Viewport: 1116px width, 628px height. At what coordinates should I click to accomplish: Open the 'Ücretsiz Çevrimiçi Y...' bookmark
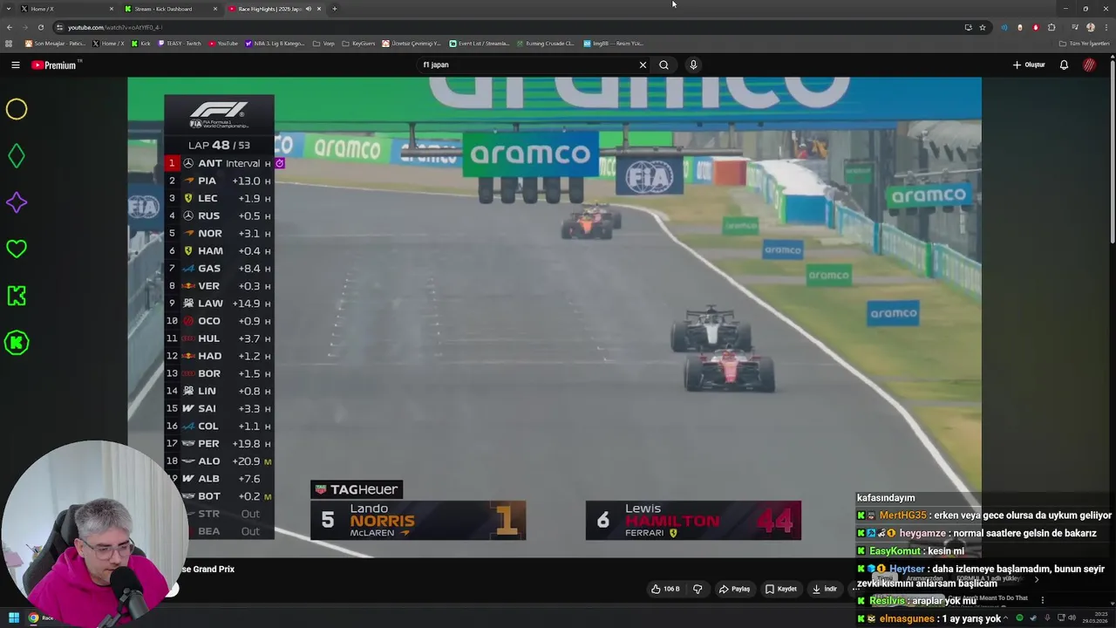pyautogui.click(x=412, y=43)
